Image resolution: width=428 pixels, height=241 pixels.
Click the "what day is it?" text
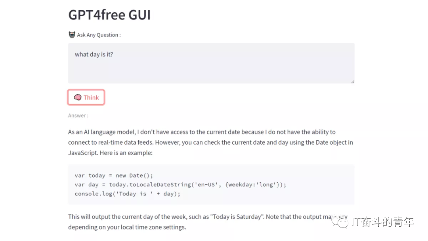coord(94,54)
